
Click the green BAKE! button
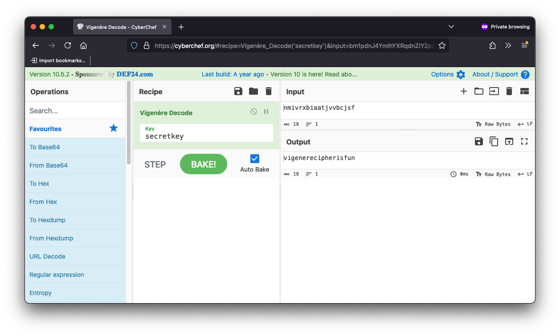click(204, 164)
